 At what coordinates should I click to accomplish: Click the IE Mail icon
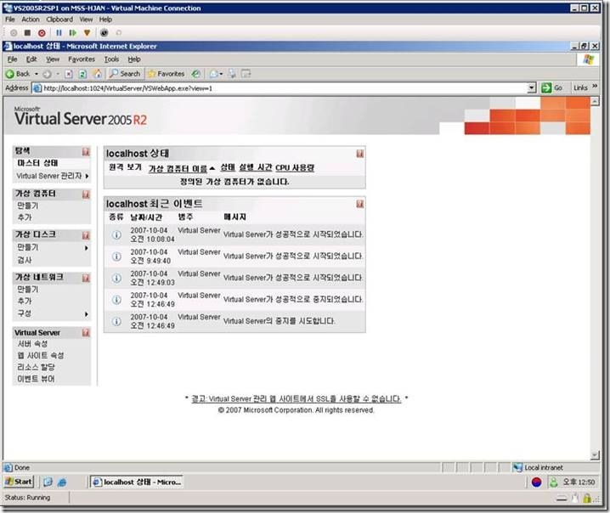click(x=213, y=74)
